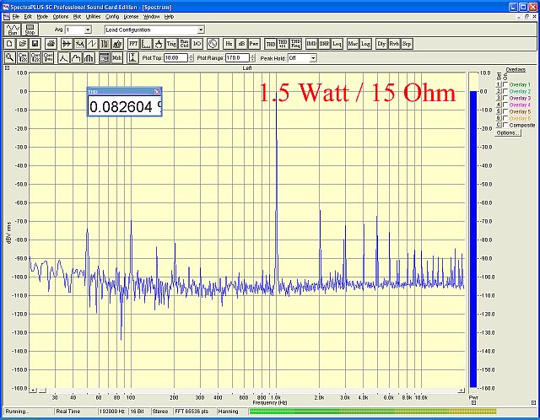
Task: Click the overlay Options... button
Action: click(508, 132)
